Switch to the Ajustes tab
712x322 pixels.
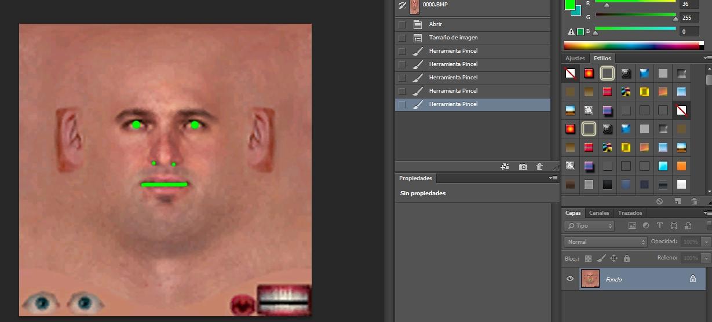pos(575,58)
